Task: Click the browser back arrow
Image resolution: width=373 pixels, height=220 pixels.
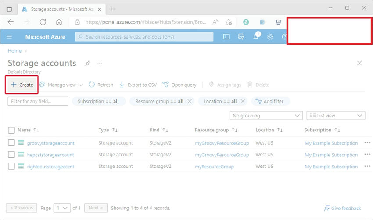Action: pos(11,22)
